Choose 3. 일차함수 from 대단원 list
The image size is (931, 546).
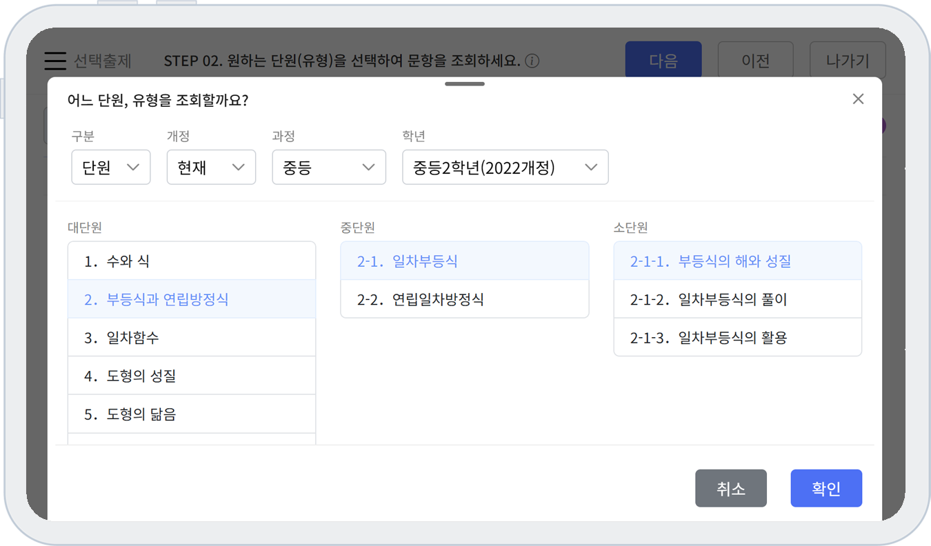coord(192,338)
